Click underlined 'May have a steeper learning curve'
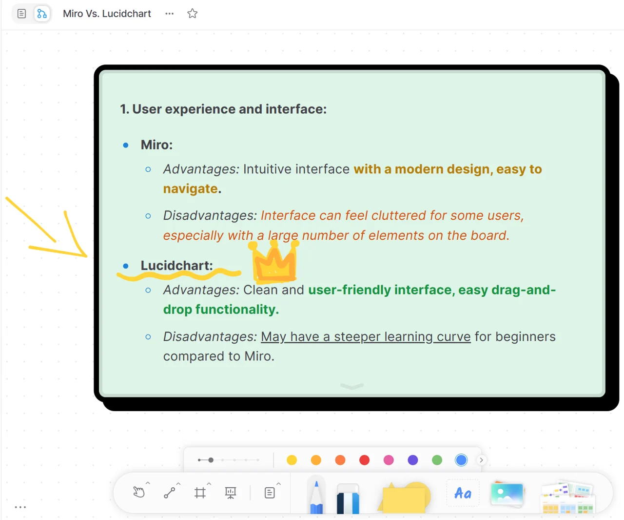Screen dimensions: 624x520 click(x=366, y=336)
